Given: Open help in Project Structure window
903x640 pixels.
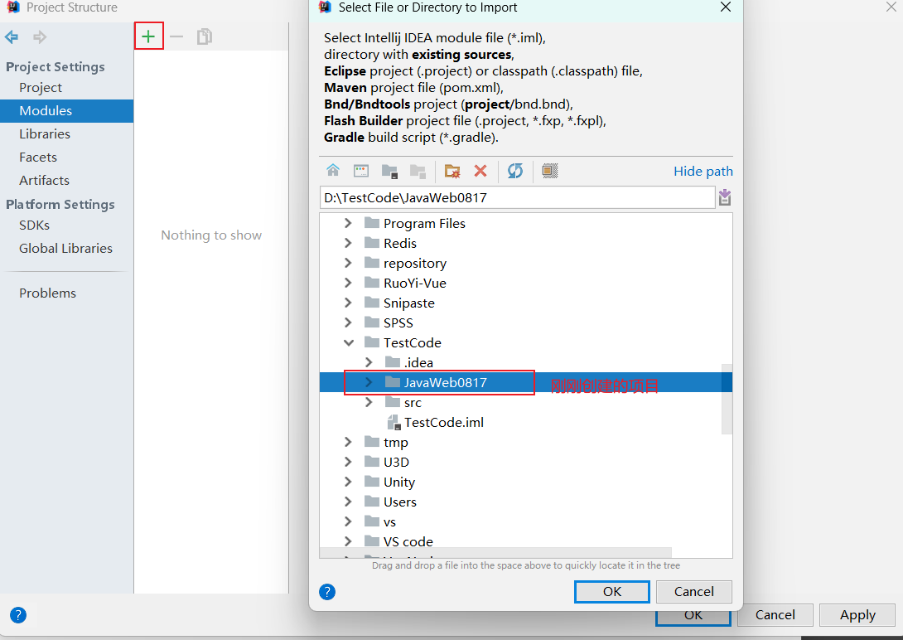Looking at the screenshot, I should point(18,615).
